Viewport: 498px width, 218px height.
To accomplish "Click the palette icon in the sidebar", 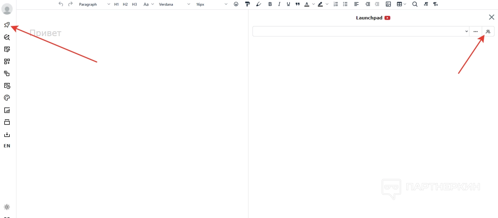I will pos(7,98).
